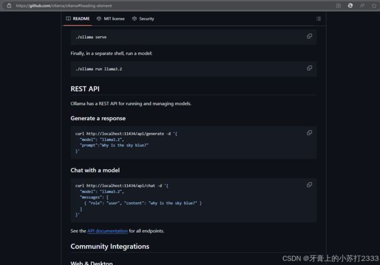Click the read aloud icon in address bar
Screen dimensions: 380x265
coord(362,6)
